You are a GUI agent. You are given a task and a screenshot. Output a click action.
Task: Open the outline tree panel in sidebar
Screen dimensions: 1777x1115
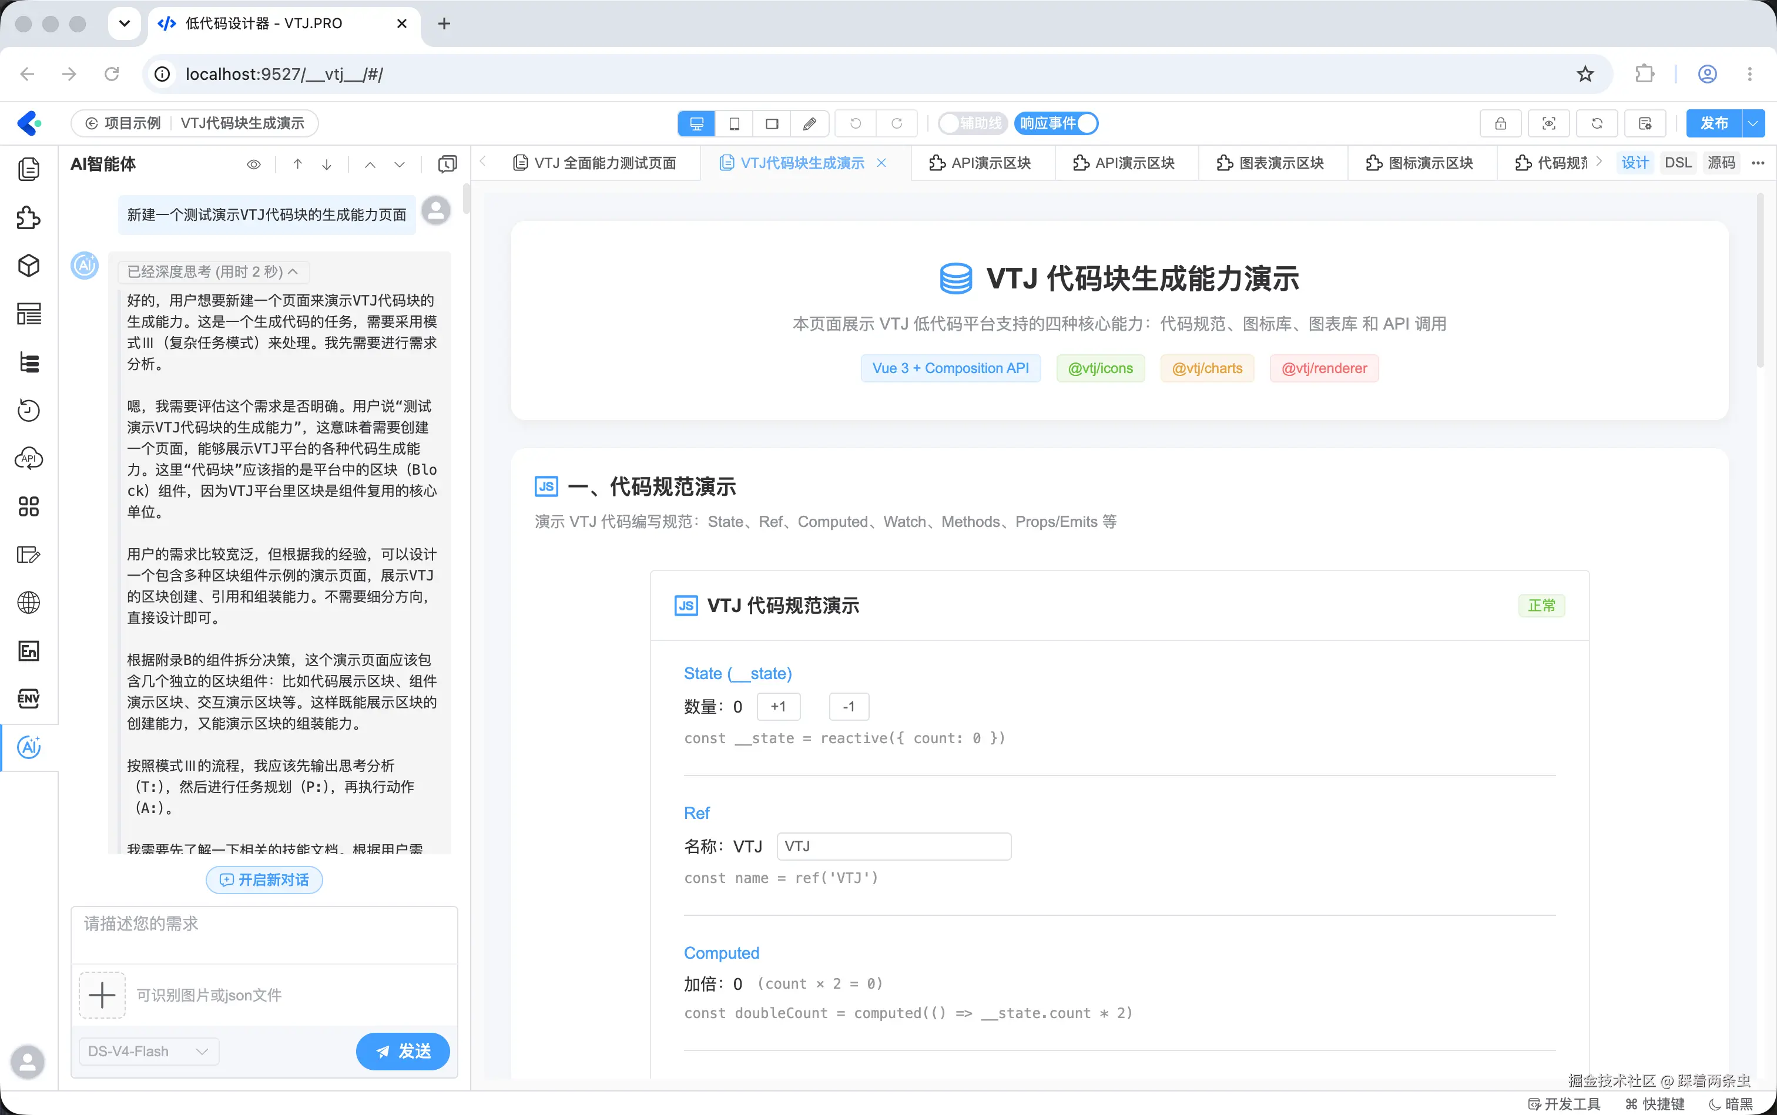[x=29, y=362]
